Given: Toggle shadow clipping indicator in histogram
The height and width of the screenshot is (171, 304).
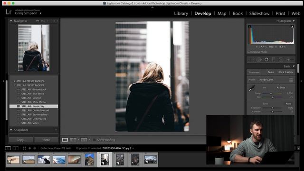Looking at the screenshot, I should (x=250, y=27).
